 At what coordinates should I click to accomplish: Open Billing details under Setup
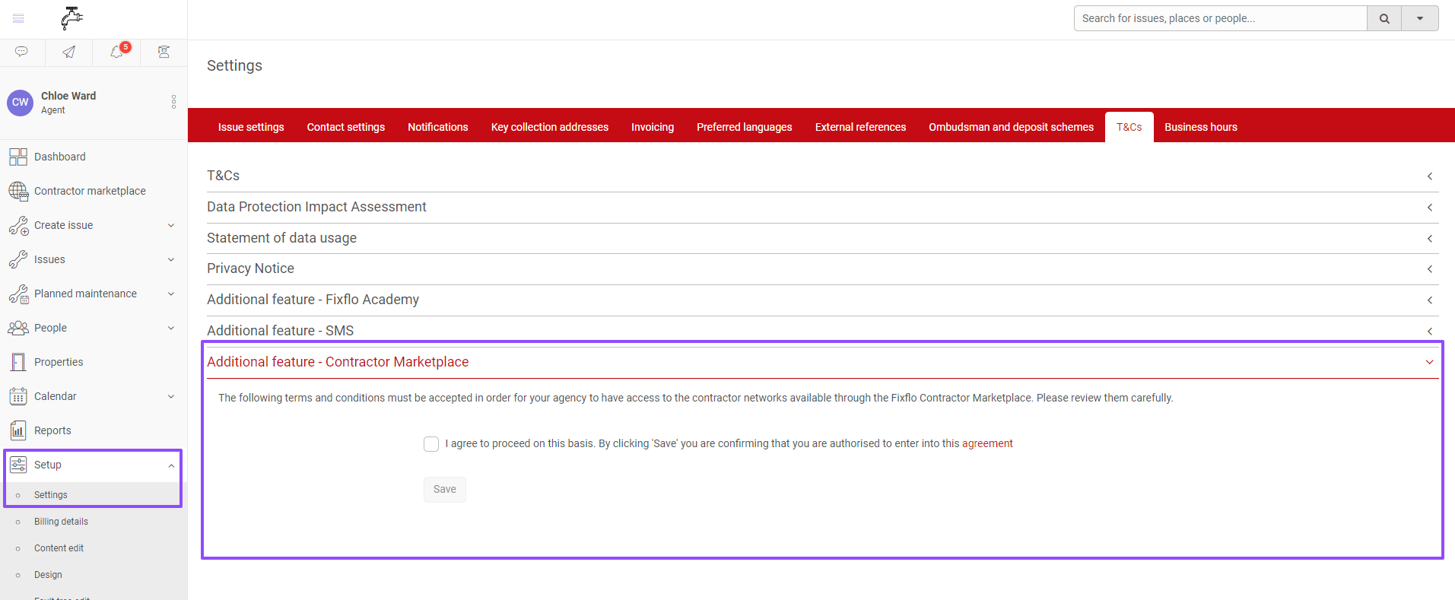tap(61, 522)
